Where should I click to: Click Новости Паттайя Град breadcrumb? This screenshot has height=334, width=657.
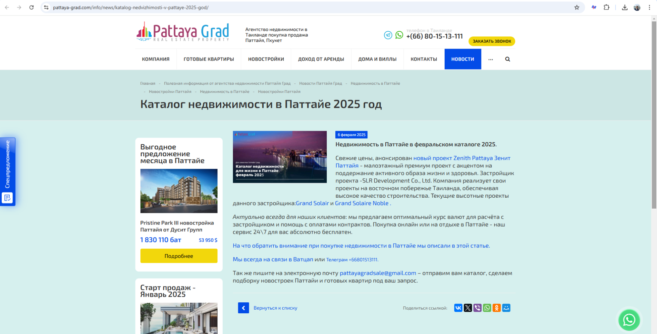pyautogui.click(x=321, y=83)
